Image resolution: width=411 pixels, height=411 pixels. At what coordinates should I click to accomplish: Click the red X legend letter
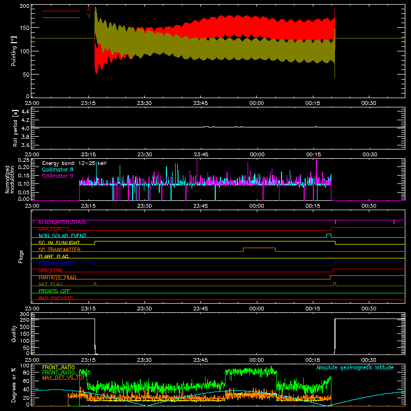tap(89, 9)
